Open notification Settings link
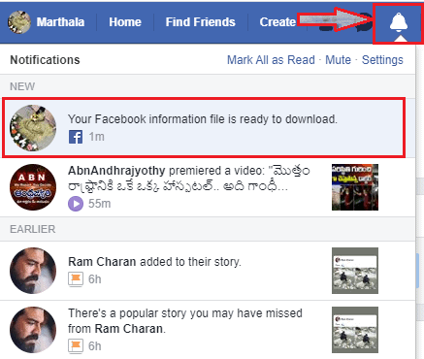Viewport: 424px width, 359px height. 382,60
